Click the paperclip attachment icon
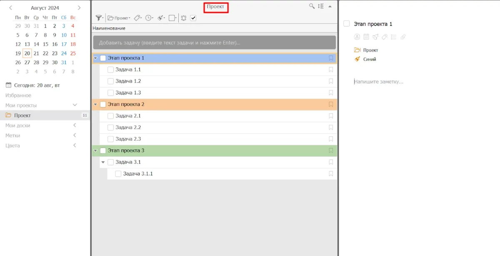This screenshot has height=256, width=500. click(403, 37)
